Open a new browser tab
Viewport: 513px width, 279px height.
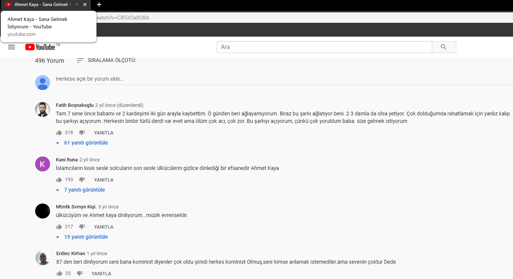click(x=99, y=4)
